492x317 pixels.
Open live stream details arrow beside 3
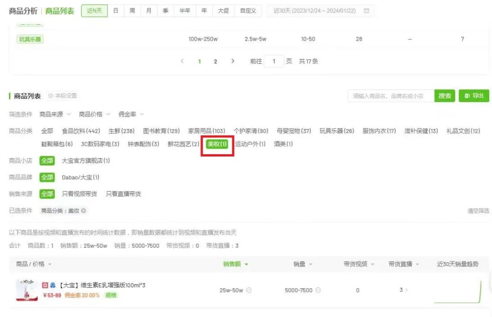[x=407, y=290]
